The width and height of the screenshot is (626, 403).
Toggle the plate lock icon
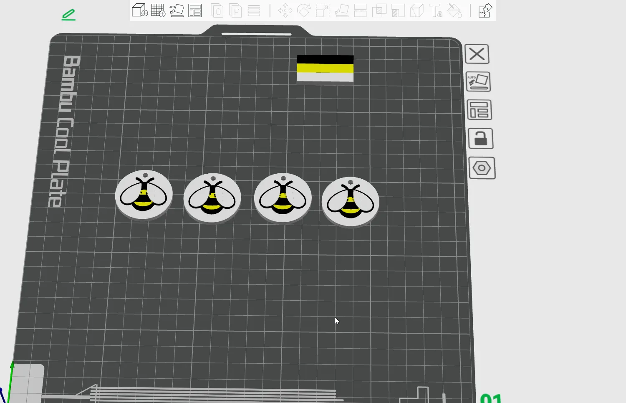click(x=481, y=139)
